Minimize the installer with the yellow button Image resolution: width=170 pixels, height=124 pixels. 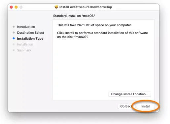coord(16,7)
